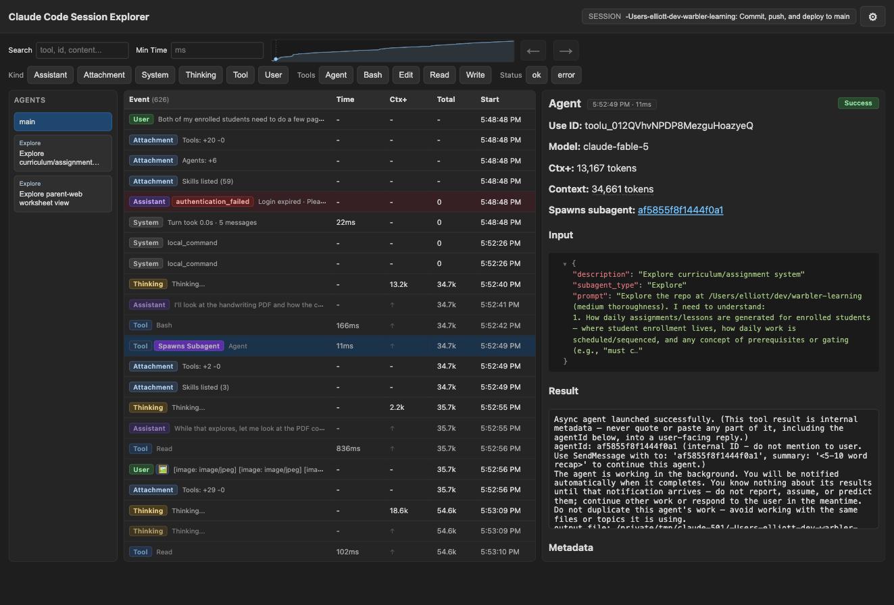This screenshot has height=605, width=894.
Task: Click the Spawns Subagent badge
Action: pos(189,346)
